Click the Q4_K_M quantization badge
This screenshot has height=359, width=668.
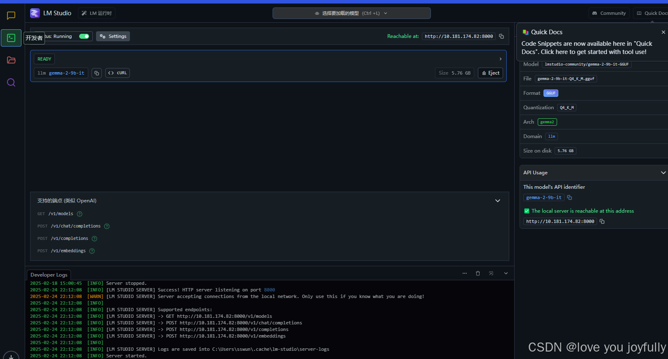[567, 108]
